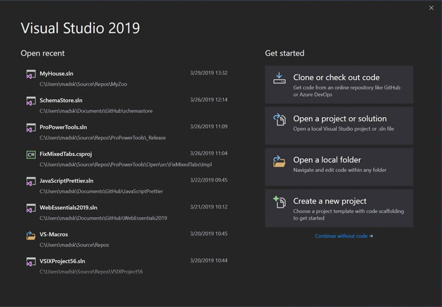This screenshot has height=307, width=442.
Task: Click the Clone or check out code download icon
Action: click(x=280, y=78)
